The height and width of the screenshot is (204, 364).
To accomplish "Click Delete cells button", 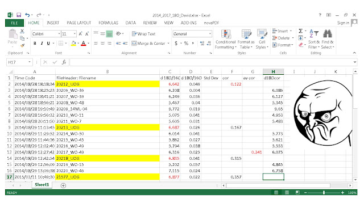I will click(283, 38).
